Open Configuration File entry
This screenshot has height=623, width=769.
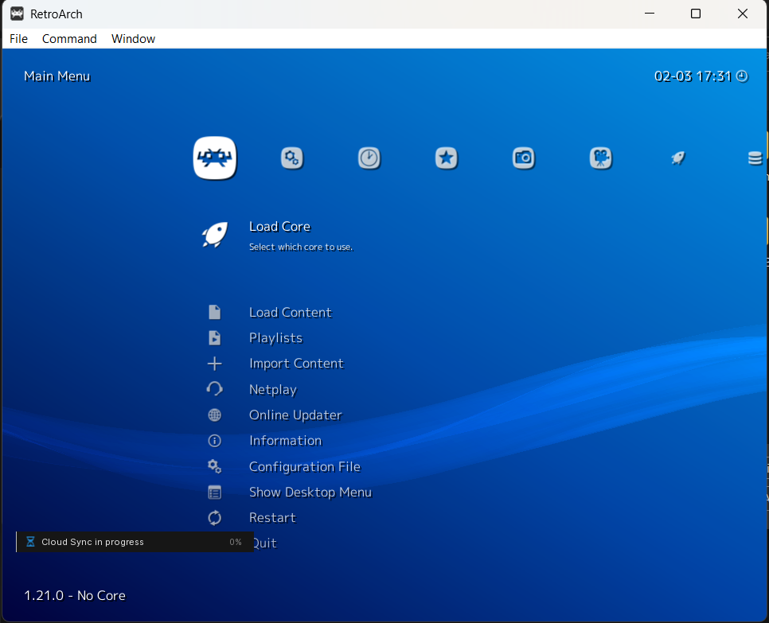[x=305, y=466]
